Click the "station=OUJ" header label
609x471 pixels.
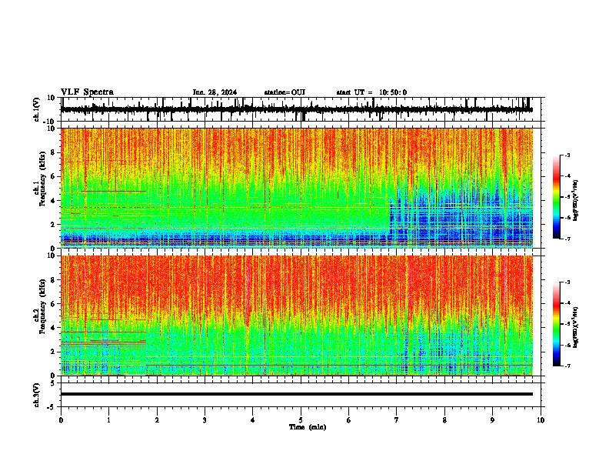click(285, 92)
